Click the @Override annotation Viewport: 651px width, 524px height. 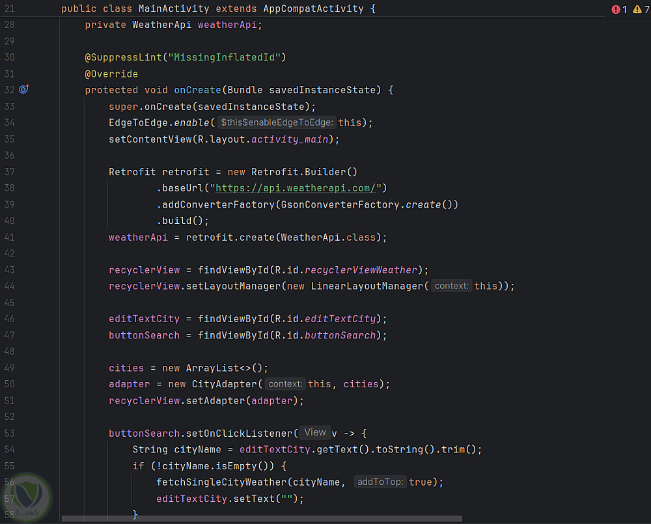tap(111, 74)
